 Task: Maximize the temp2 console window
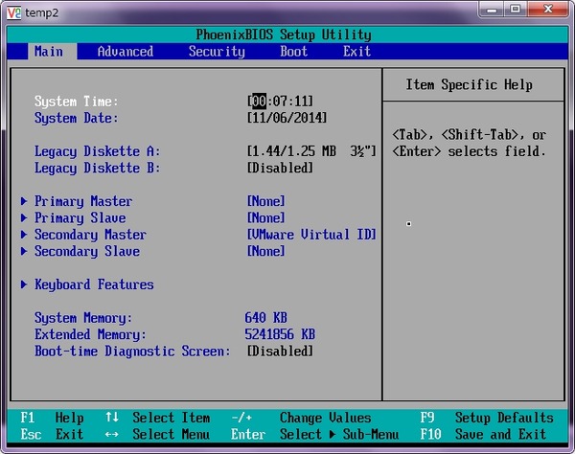pos(516,10)
